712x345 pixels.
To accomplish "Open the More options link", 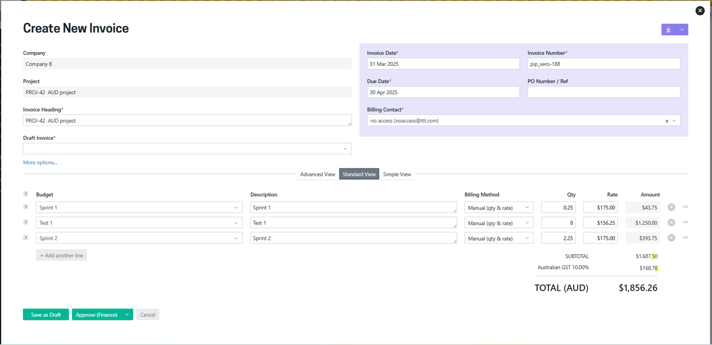I will coord(40,163).
